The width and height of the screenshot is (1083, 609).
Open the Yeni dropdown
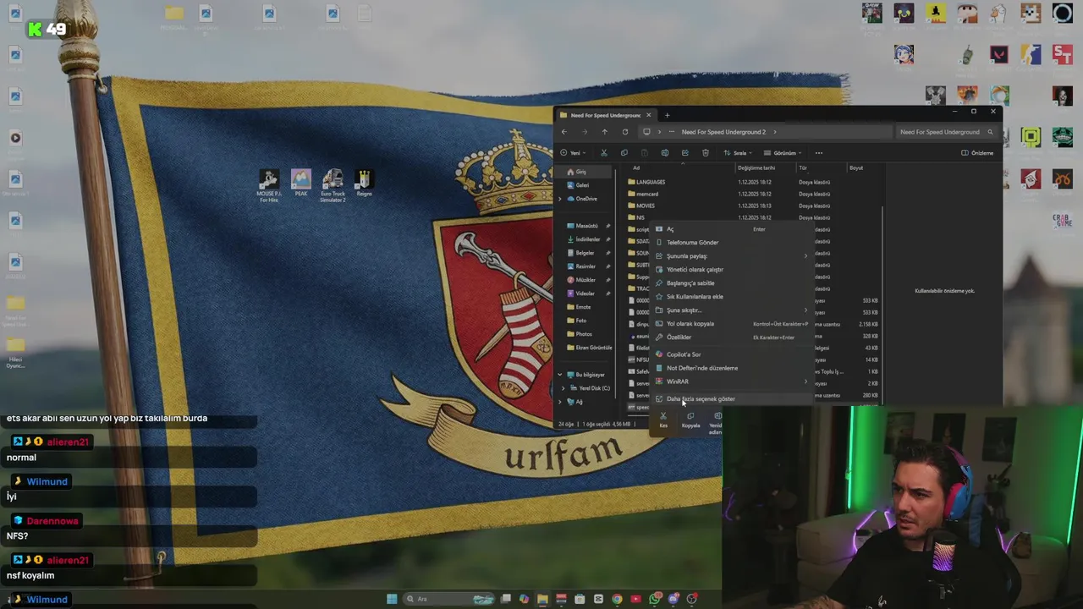(573, 153)
